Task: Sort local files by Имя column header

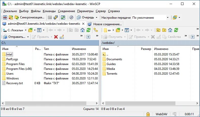Action: coord(17,49)
